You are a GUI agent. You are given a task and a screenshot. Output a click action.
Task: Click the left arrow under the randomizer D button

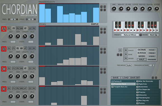118,55
